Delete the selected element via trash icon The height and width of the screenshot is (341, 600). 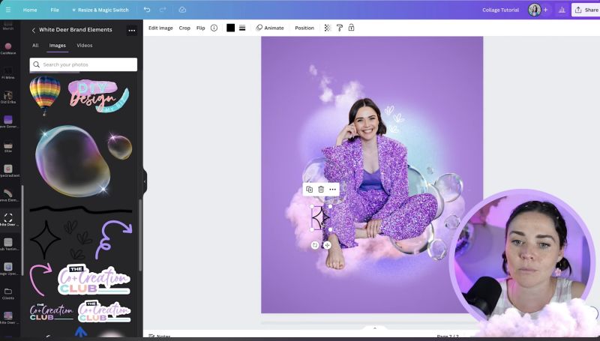[x=321, y=189]
